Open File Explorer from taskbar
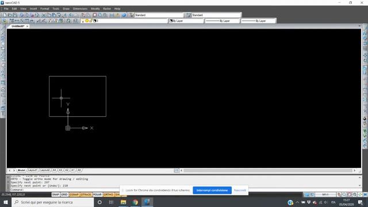368x207 pixels. (x=123, y=202)
